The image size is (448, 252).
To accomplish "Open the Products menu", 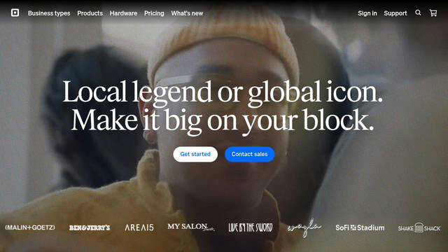I will (90, 13).
